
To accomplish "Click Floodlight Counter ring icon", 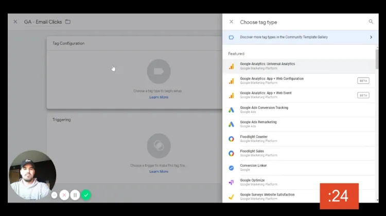I will coord(231,139).
